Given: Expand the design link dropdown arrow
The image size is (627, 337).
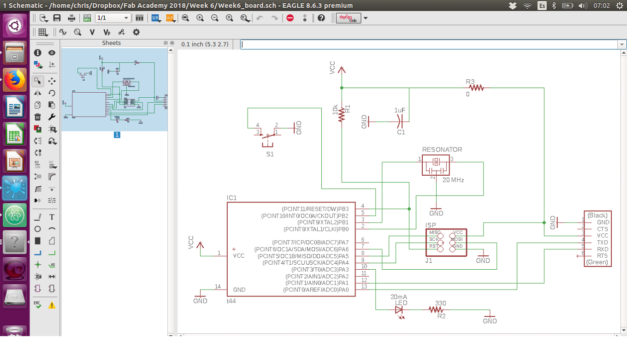Looking at the screenshot, I should (x=366, y=18).
